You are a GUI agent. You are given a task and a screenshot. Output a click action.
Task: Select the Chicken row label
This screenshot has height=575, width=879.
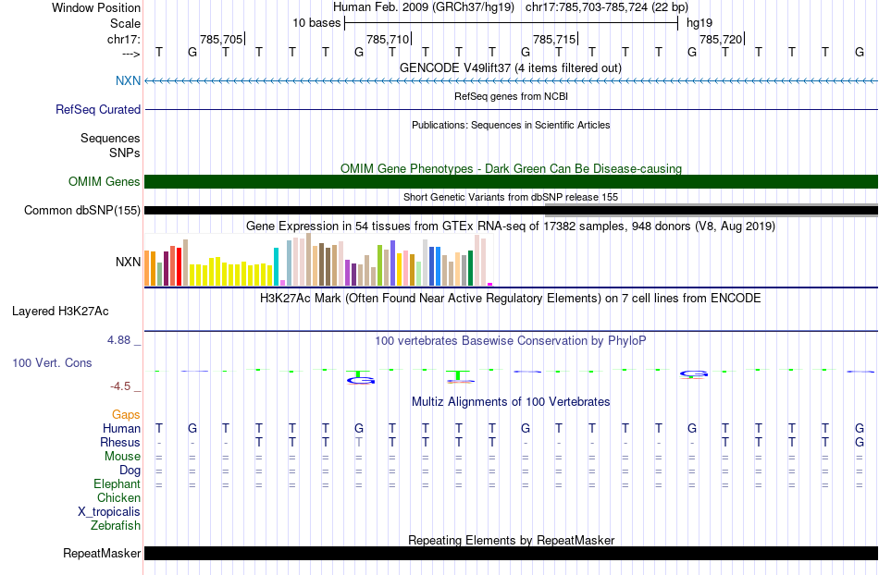(118, 497)
